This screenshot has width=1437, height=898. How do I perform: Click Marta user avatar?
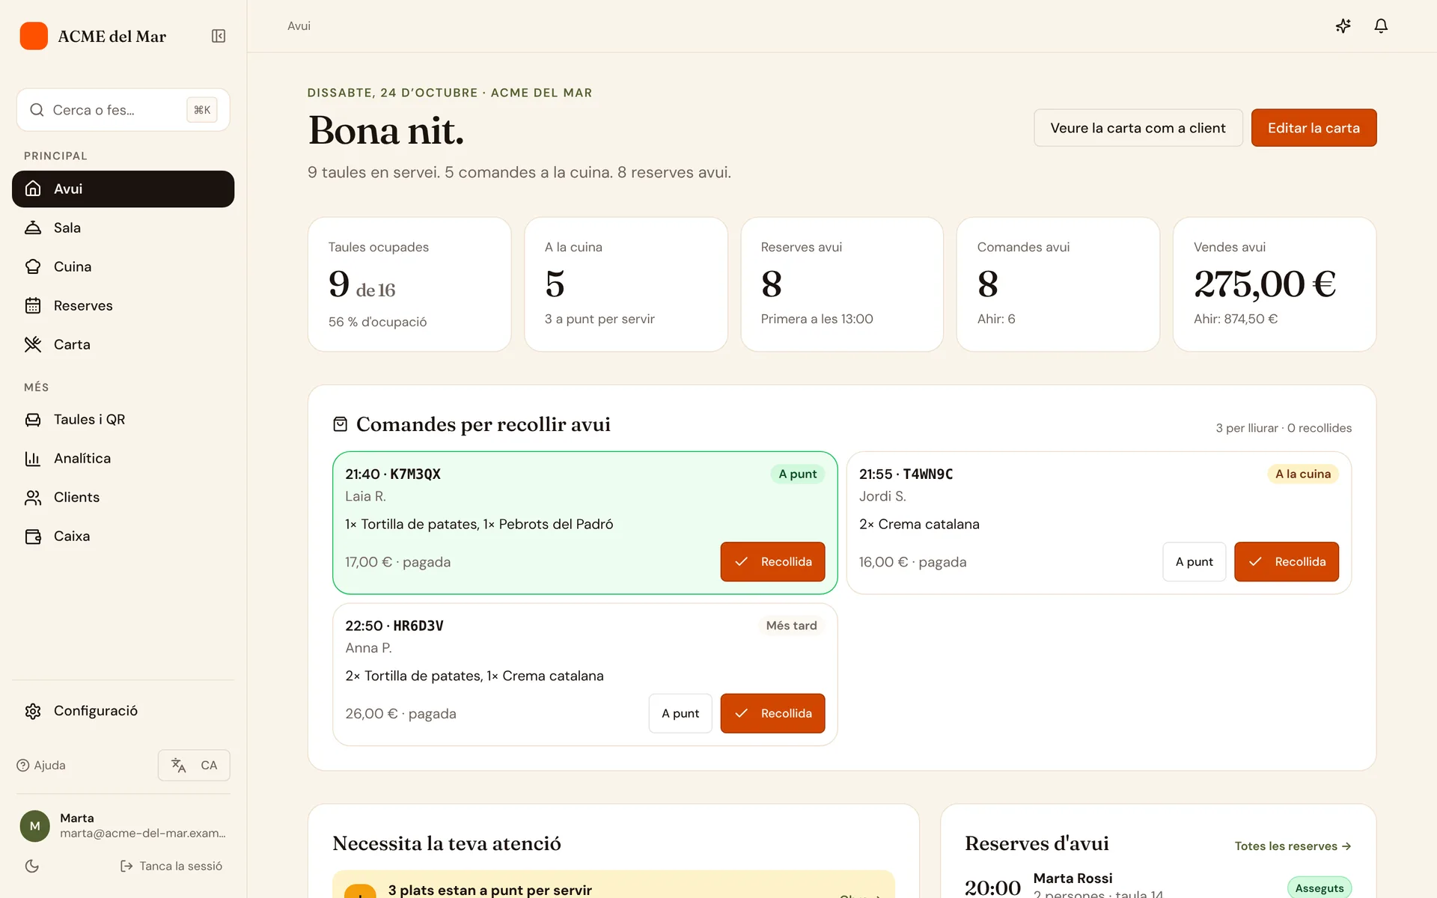(x=34, y=825)
